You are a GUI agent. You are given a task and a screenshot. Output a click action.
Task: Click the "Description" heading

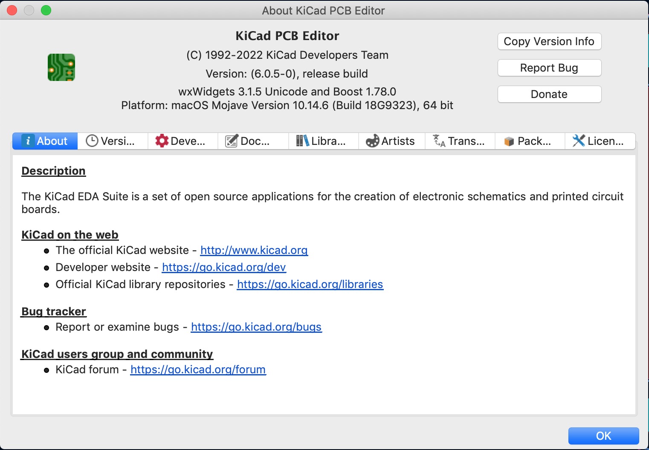click(54, 171)
